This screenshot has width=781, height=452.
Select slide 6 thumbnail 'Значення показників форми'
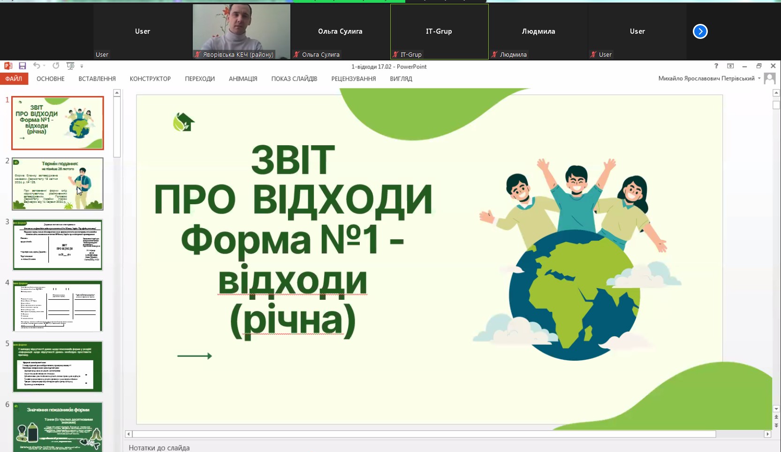point(58,427)
